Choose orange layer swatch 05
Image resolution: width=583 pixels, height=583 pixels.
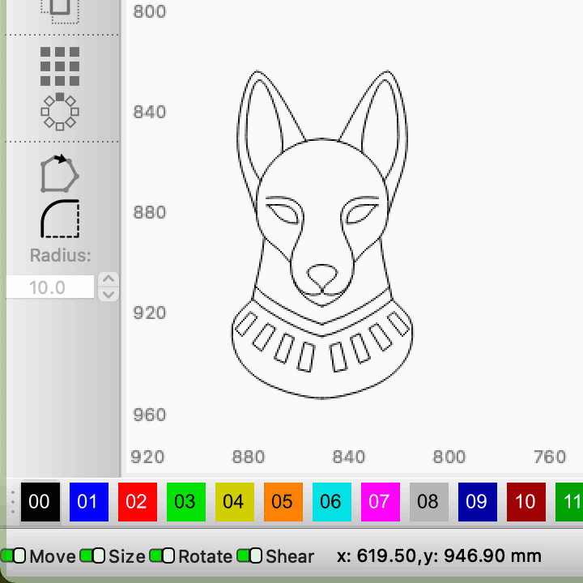(x=283, y=502)
